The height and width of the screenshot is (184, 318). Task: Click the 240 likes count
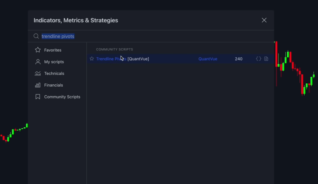pos(238,59)
